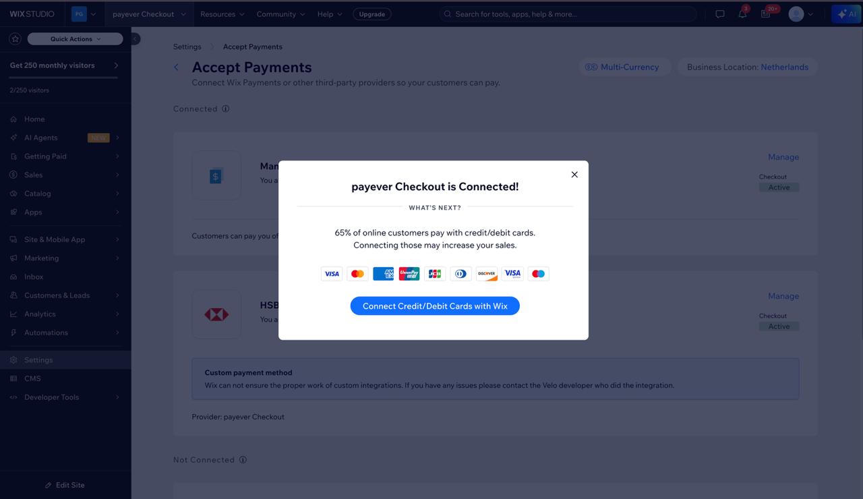The height and width of the screenshot is (499, 863).
Task: Click the 'Custom payment method' heading
Action: coord(249,372)
